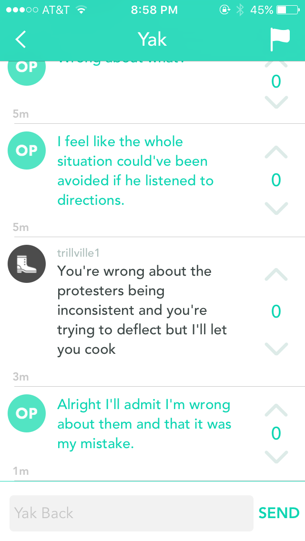Tap OP avatar beside 'I feel like' reply

tap(27, 150)
